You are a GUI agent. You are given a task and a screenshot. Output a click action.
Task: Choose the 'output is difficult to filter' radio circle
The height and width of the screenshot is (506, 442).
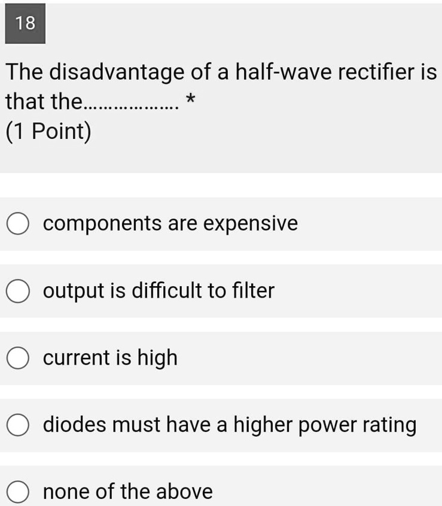click(19, 292)
